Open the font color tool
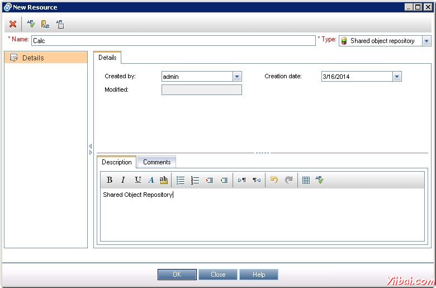Image resolution: width=436 pixels, height=288 pixels. [151, 180]
